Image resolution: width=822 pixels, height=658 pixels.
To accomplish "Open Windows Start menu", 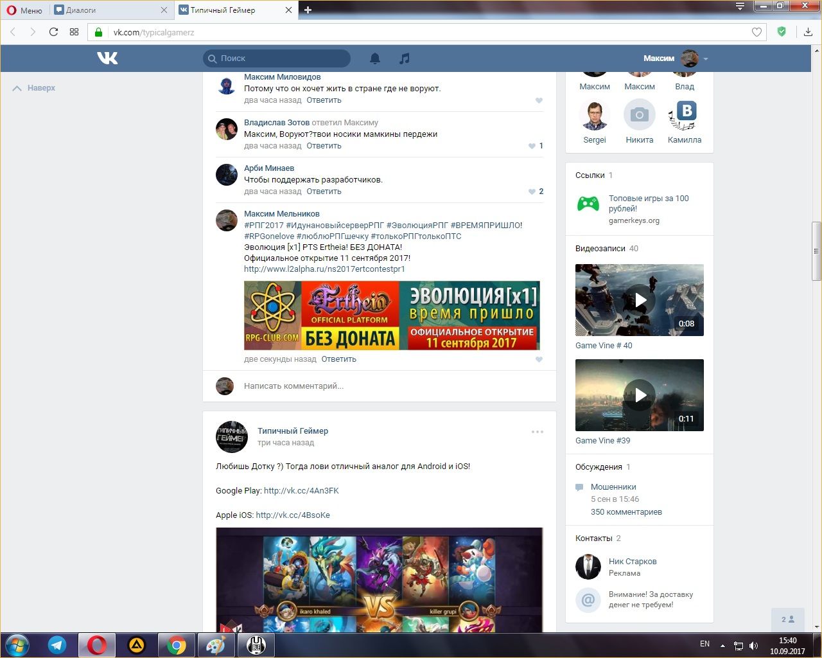I will coord(17,645).
